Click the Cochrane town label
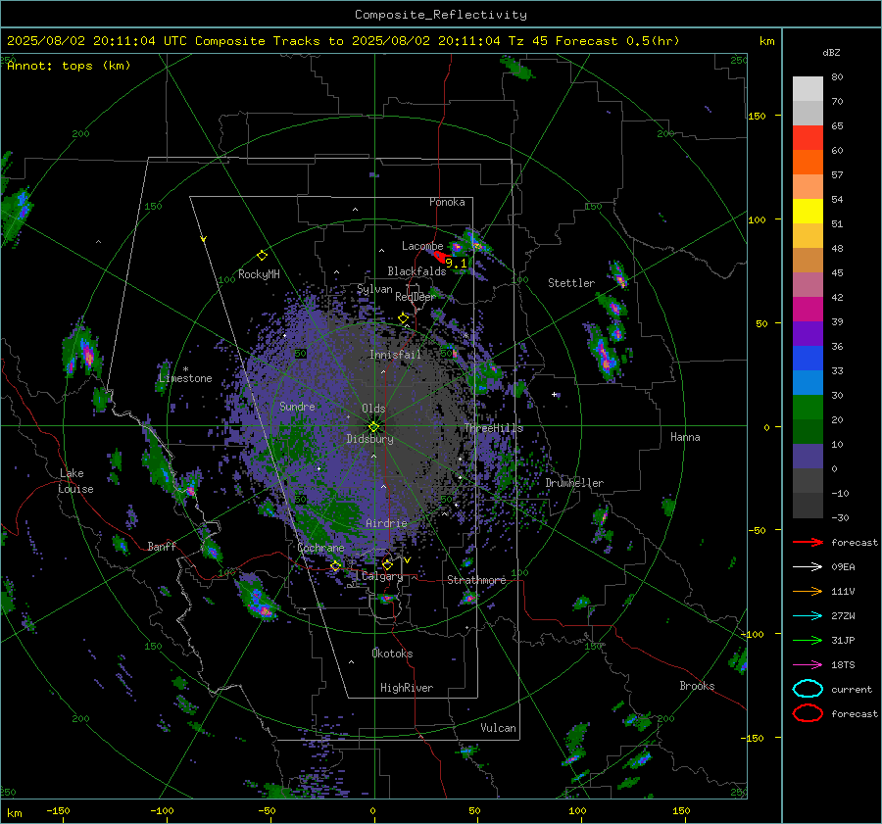This screenshot has height=824, width=882. (x=320, y=548)
